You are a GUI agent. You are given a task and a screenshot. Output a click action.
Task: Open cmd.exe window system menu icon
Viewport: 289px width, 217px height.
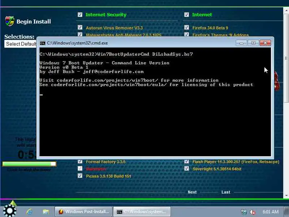43,43
